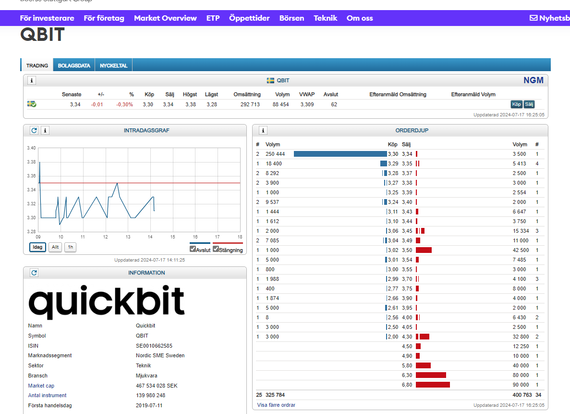
Task: Click the quickbit company logo
Action: click(x=107, y=301)
